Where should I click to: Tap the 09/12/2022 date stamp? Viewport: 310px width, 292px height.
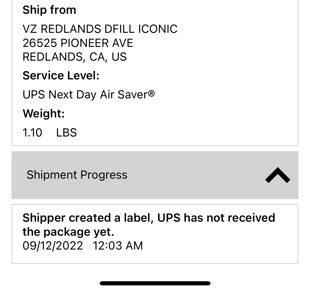tap(53, 246)
